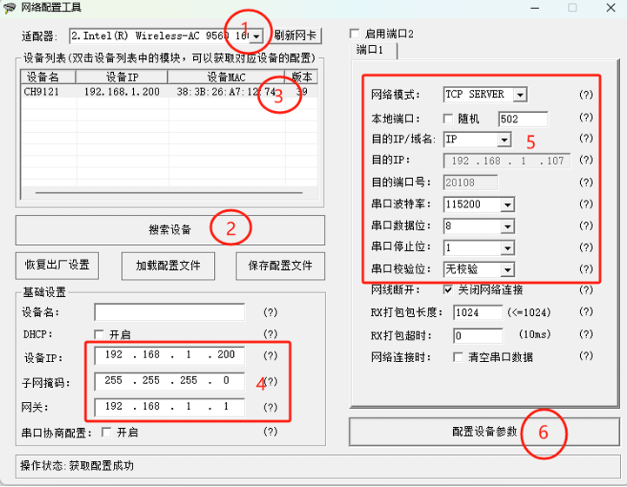Screen dimensions: 627x487
Task: Expand the 网络模式 TCP SERVER dropdown
Action: click(519, 95)
